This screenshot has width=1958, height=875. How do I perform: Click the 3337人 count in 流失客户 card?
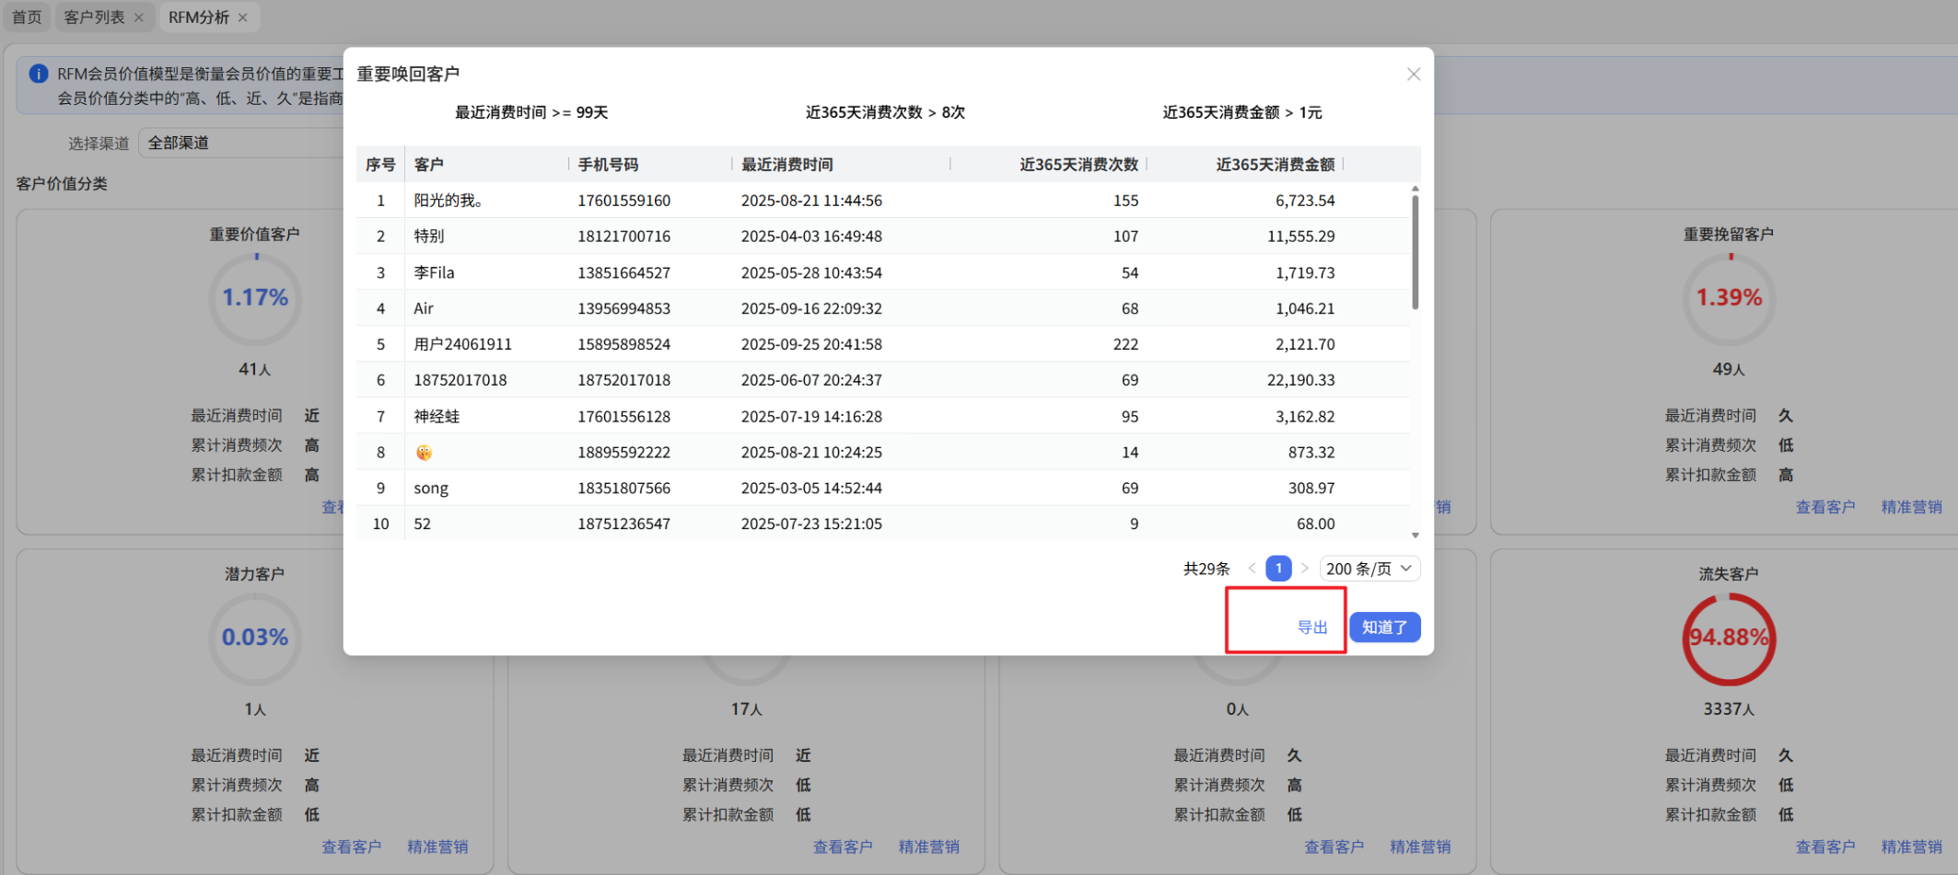point(1729,709)
